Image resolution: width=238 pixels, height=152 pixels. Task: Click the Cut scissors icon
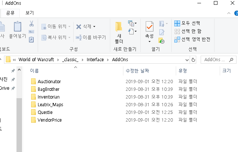pos(31,23)
